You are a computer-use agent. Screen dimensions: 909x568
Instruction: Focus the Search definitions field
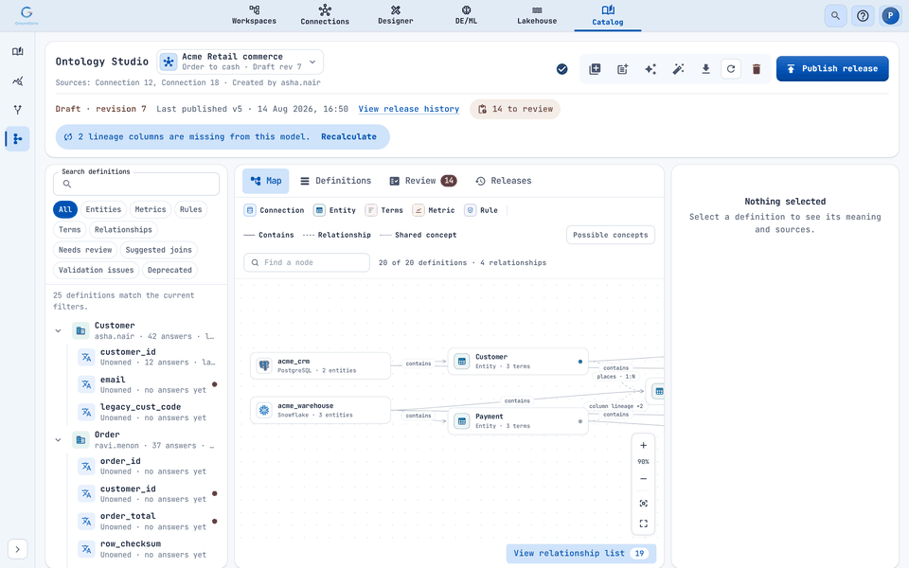pos(136,184)
